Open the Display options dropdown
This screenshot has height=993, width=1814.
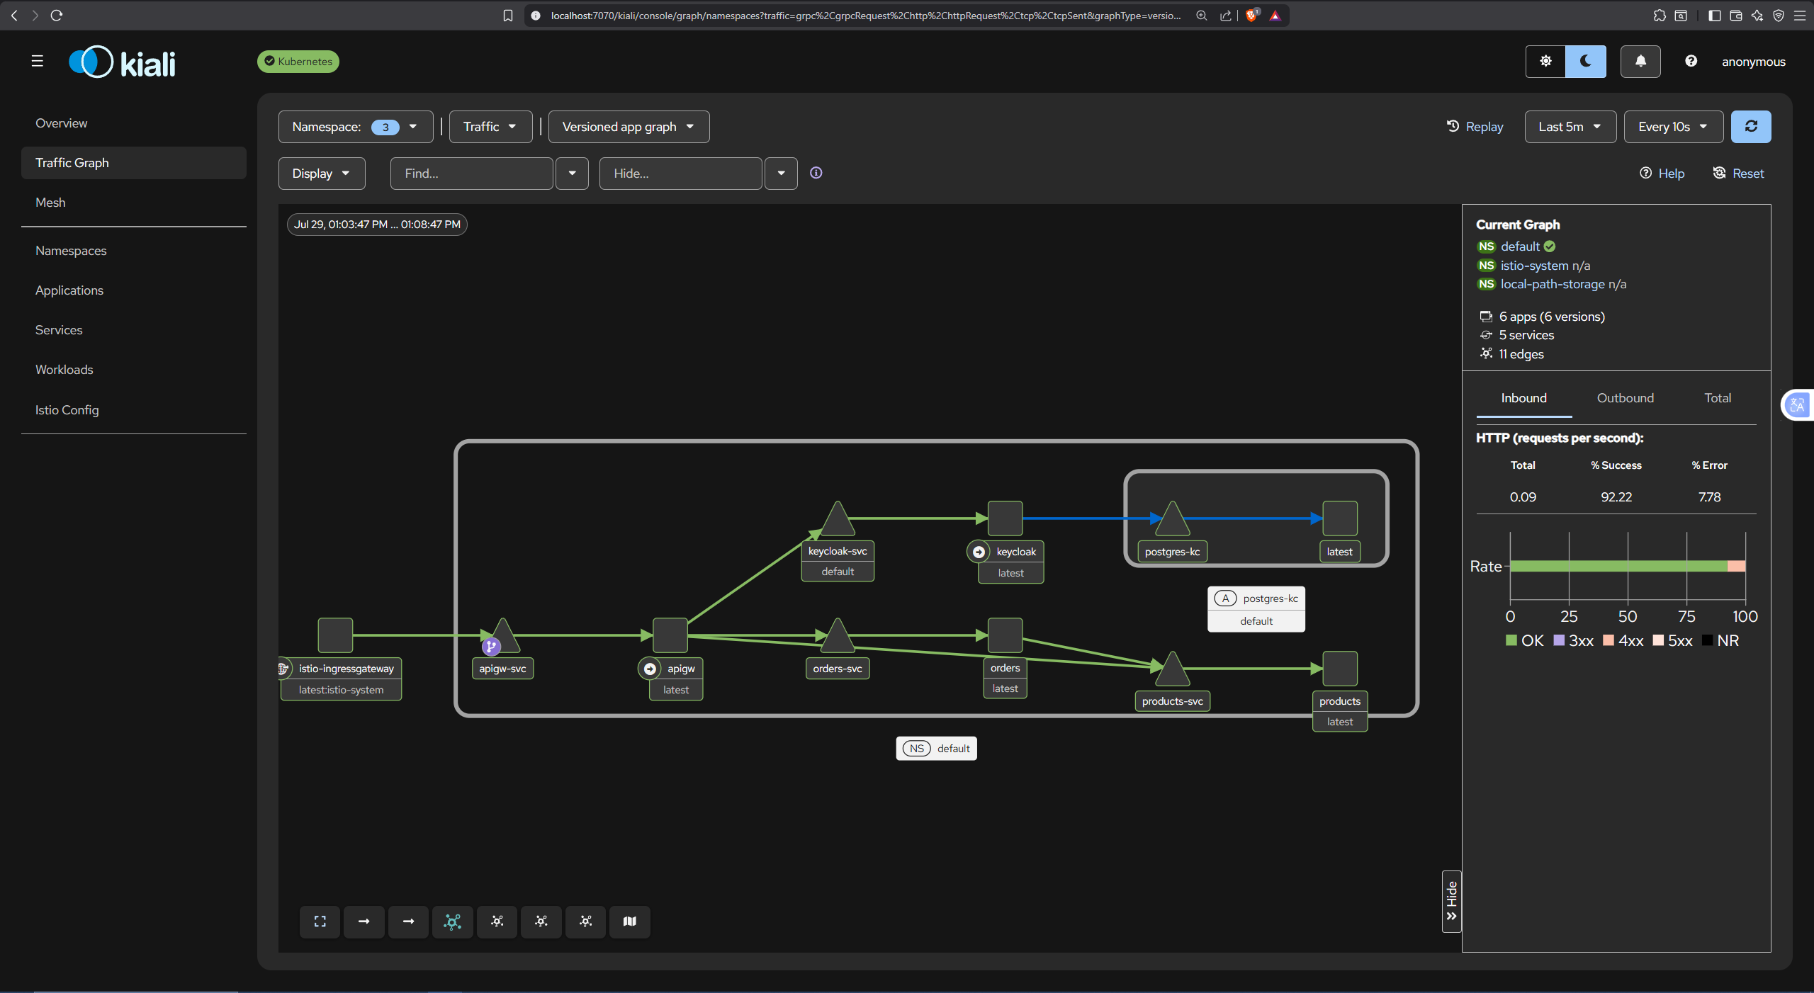(322, 174)
